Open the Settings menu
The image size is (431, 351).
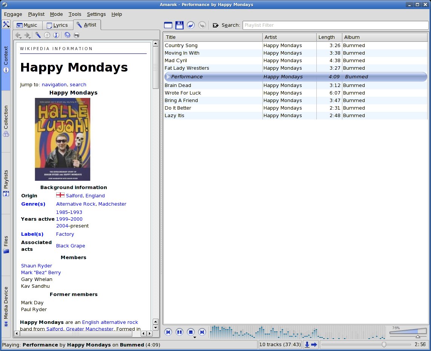click(96, 14)
